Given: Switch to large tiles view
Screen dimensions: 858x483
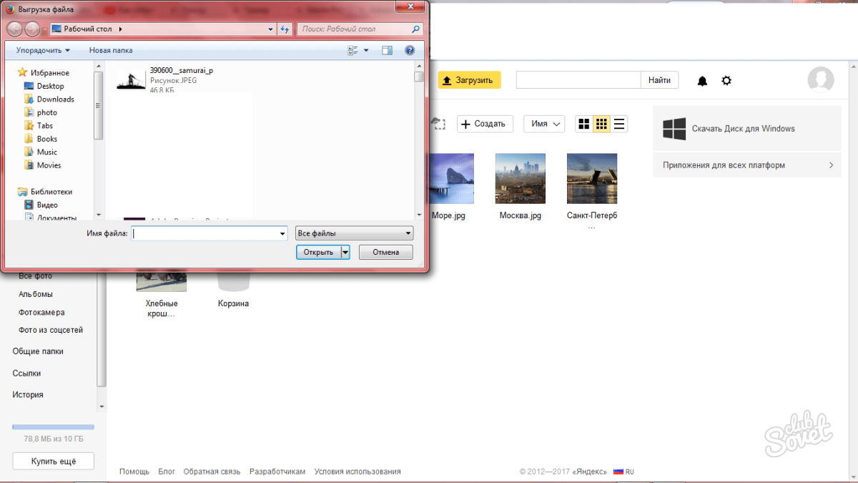Looking at the screenshot, I should (x=584, y=124).
